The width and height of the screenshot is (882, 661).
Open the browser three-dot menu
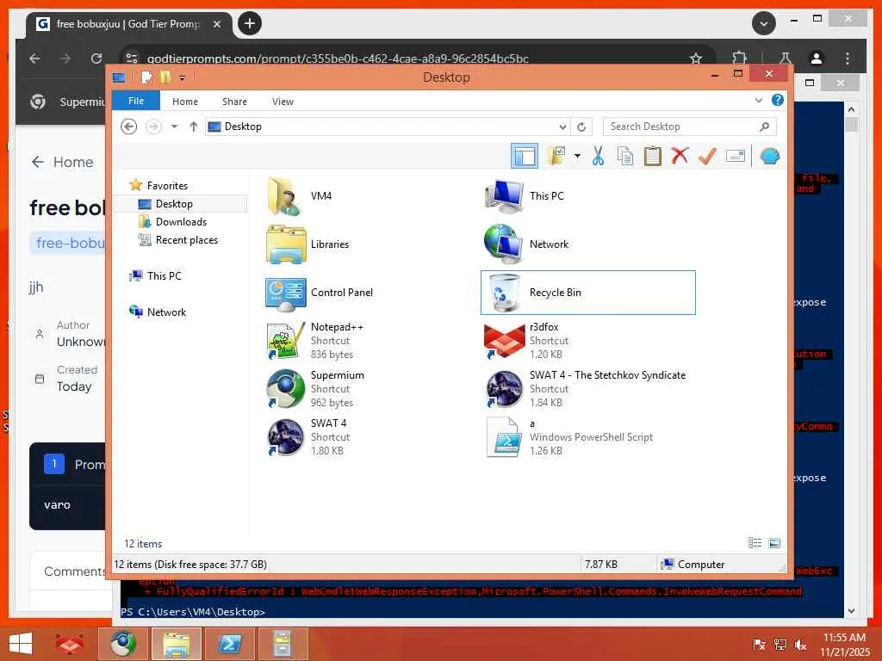[x=848, y=58]
